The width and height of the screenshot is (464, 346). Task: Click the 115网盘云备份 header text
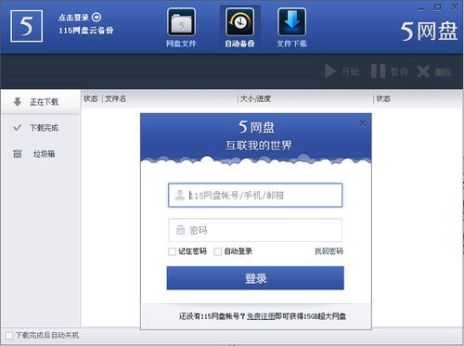pos(86,31)
